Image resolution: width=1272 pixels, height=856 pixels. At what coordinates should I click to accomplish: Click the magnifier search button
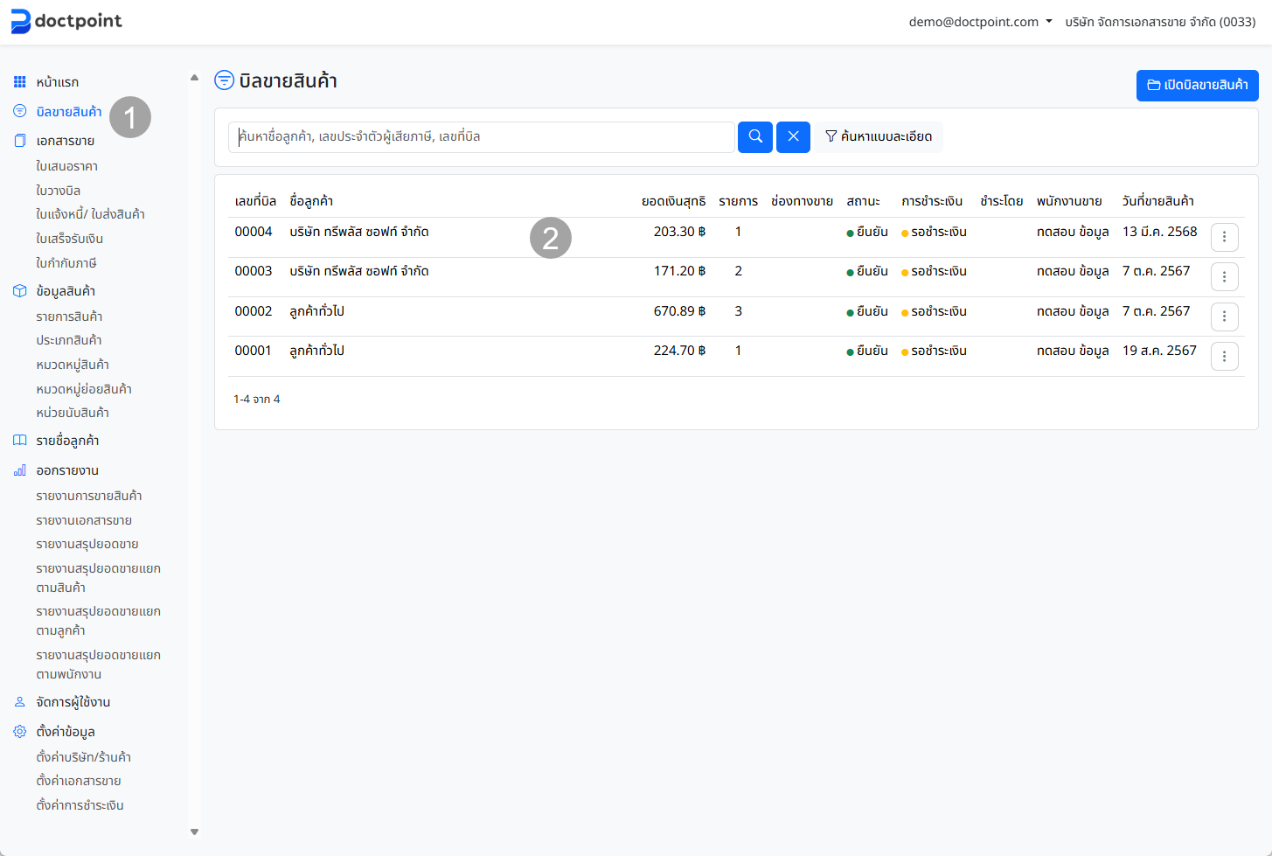tap(755, 136)
